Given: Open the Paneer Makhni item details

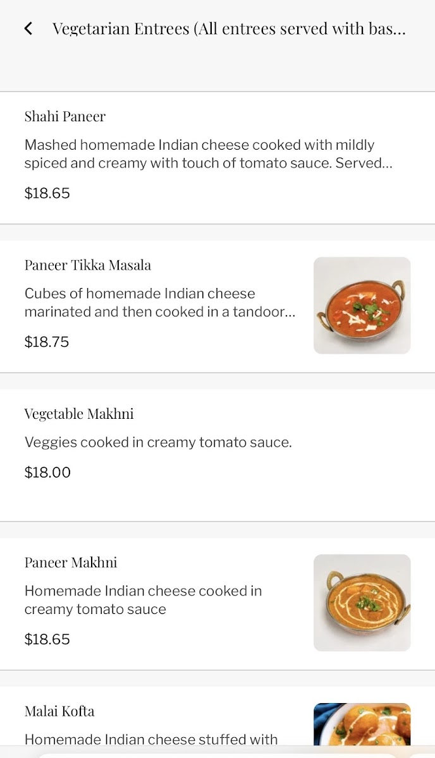Looking at the screenshot, I should [158, 600].
